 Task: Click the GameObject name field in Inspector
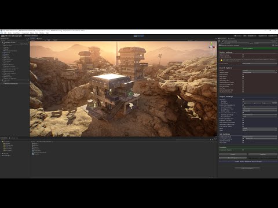tap(247, 41)
